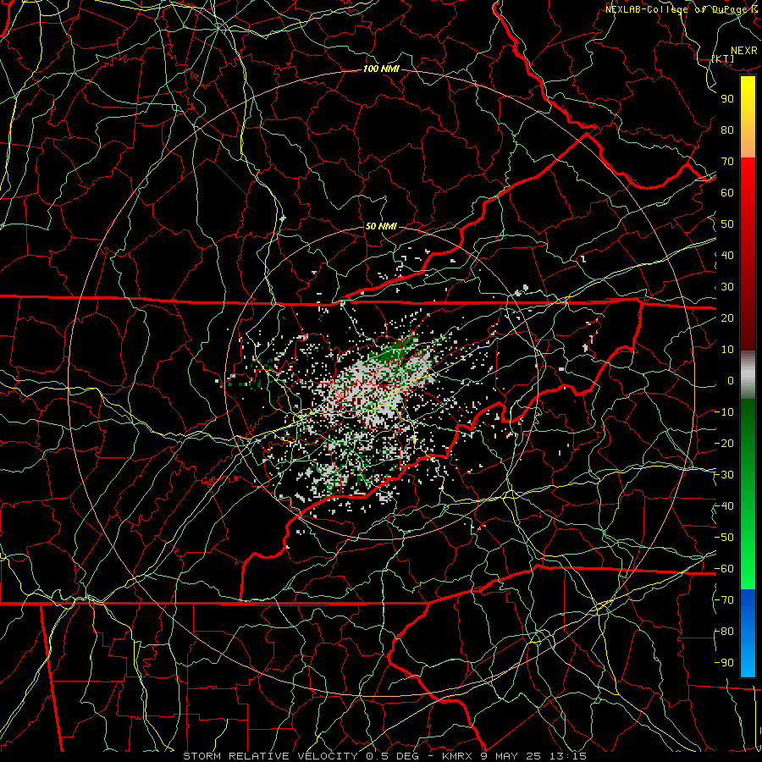Click the 50 value on velocity legend

pos(727,224)
